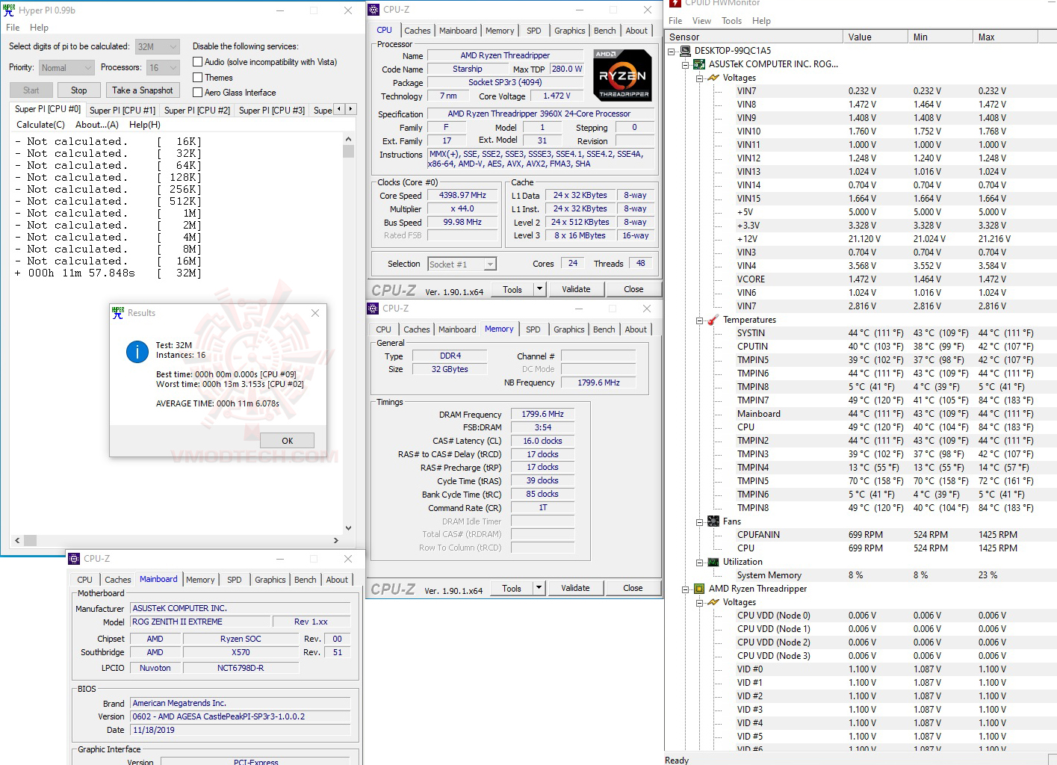Click the info icon in Results dialog

(x=137, y=352)
